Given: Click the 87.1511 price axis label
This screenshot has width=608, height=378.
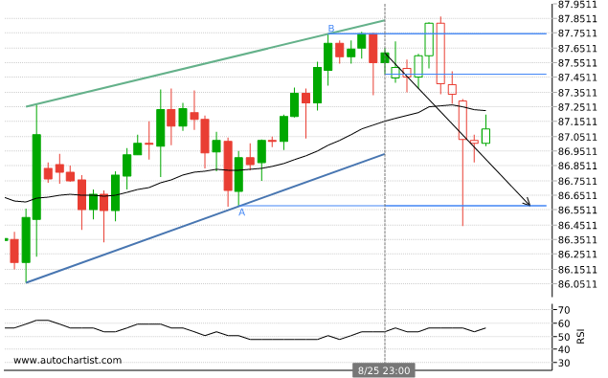Looking at the screenshot, I should [577, 122].
